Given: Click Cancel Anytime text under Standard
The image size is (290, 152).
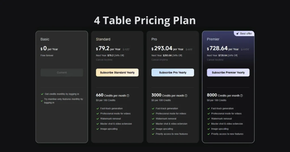Looking at the screenshot, I should click(x=104, y=60).
